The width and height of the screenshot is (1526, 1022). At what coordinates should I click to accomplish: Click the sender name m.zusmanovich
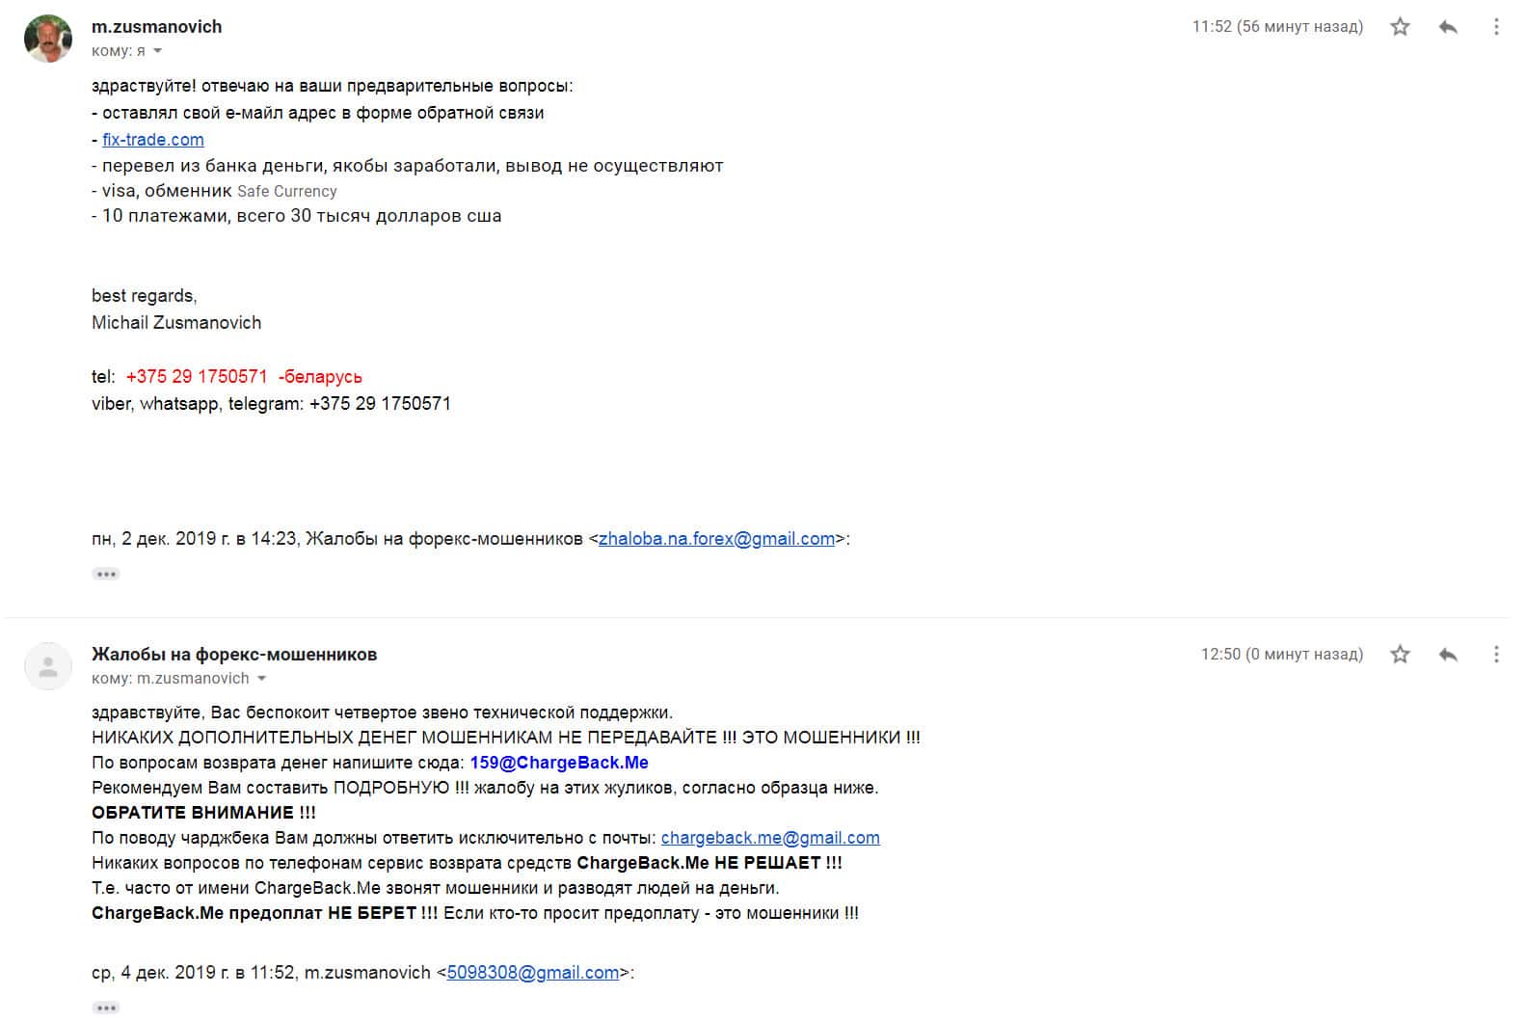157,27
